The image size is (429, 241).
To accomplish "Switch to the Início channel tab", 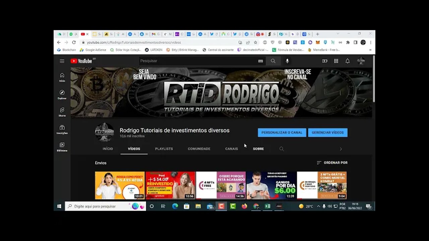I will 108,149.
